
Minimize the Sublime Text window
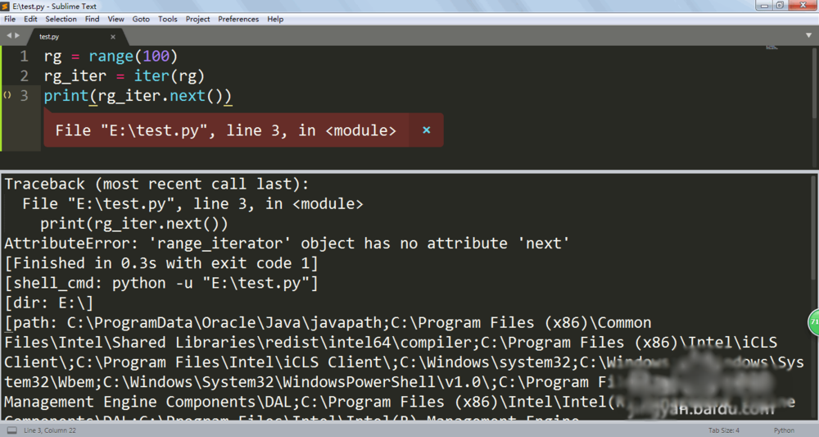coord(764,5)
